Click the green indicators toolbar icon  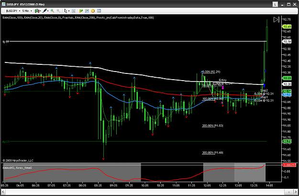(x=81, y=11)
